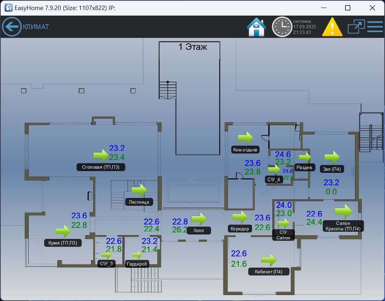
Task: Click the back arrow next to КЛИМАТ
Action: pyautogui.click(x=12, y=27)
